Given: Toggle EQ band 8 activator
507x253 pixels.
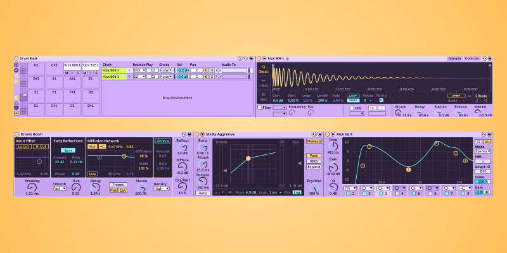Looking at the screenshot, I should pyautogui.click(x=463, y=194).
